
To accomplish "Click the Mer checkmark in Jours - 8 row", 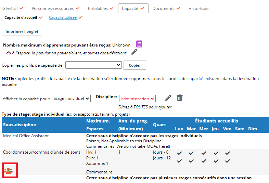I will click(203, 153).
